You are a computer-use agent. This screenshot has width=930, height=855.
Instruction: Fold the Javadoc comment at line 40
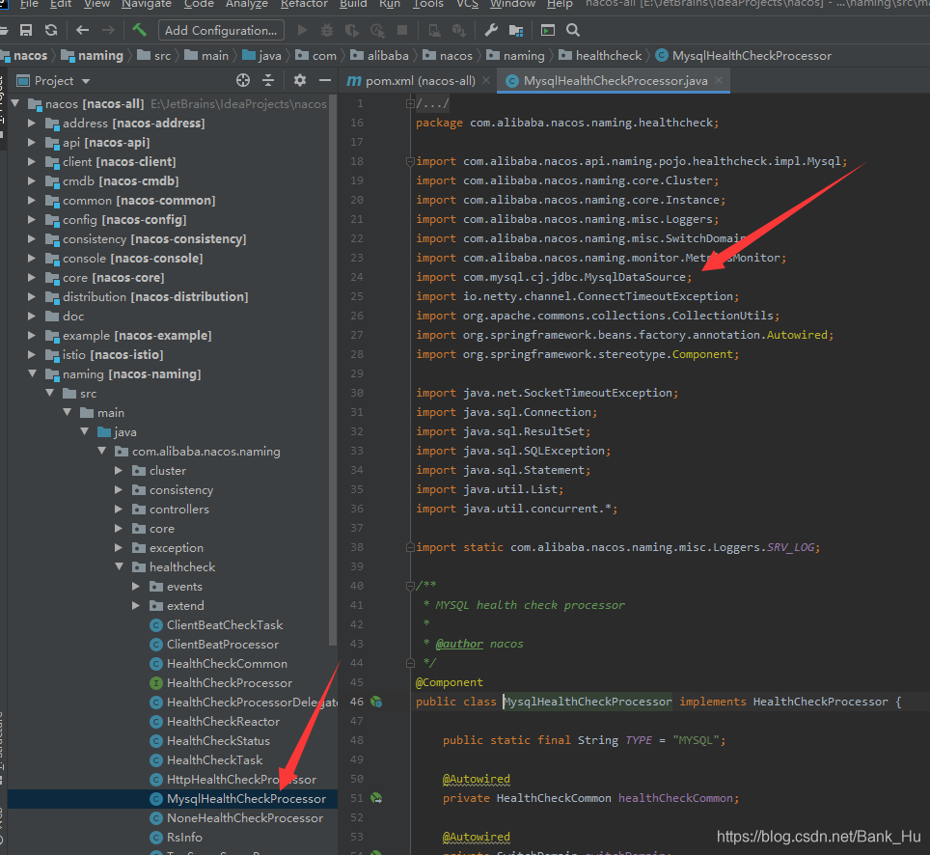click(410, 586)
